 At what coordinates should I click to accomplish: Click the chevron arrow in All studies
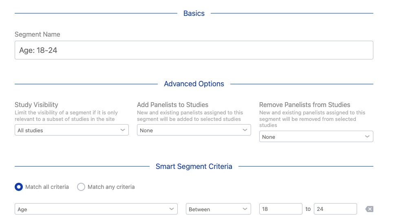pos(123,130)
